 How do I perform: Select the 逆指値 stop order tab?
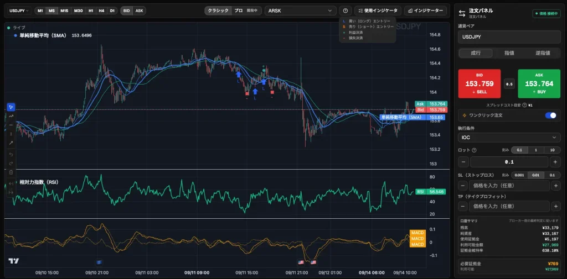tap(543, 53)
